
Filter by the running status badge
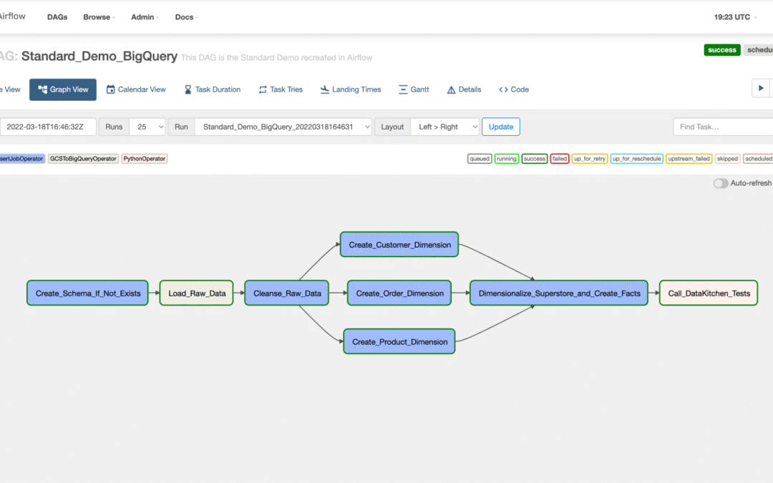point(507,159)
